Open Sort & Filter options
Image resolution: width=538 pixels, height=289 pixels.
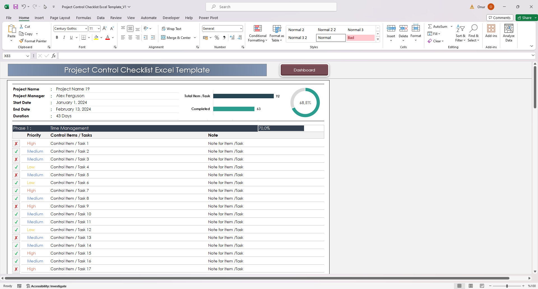click(x=460, y=33)
